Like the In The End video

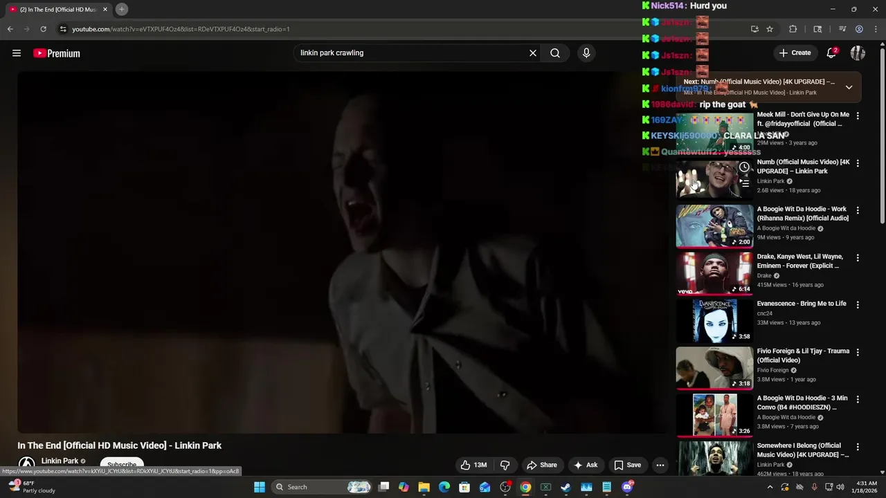point(473,465)
